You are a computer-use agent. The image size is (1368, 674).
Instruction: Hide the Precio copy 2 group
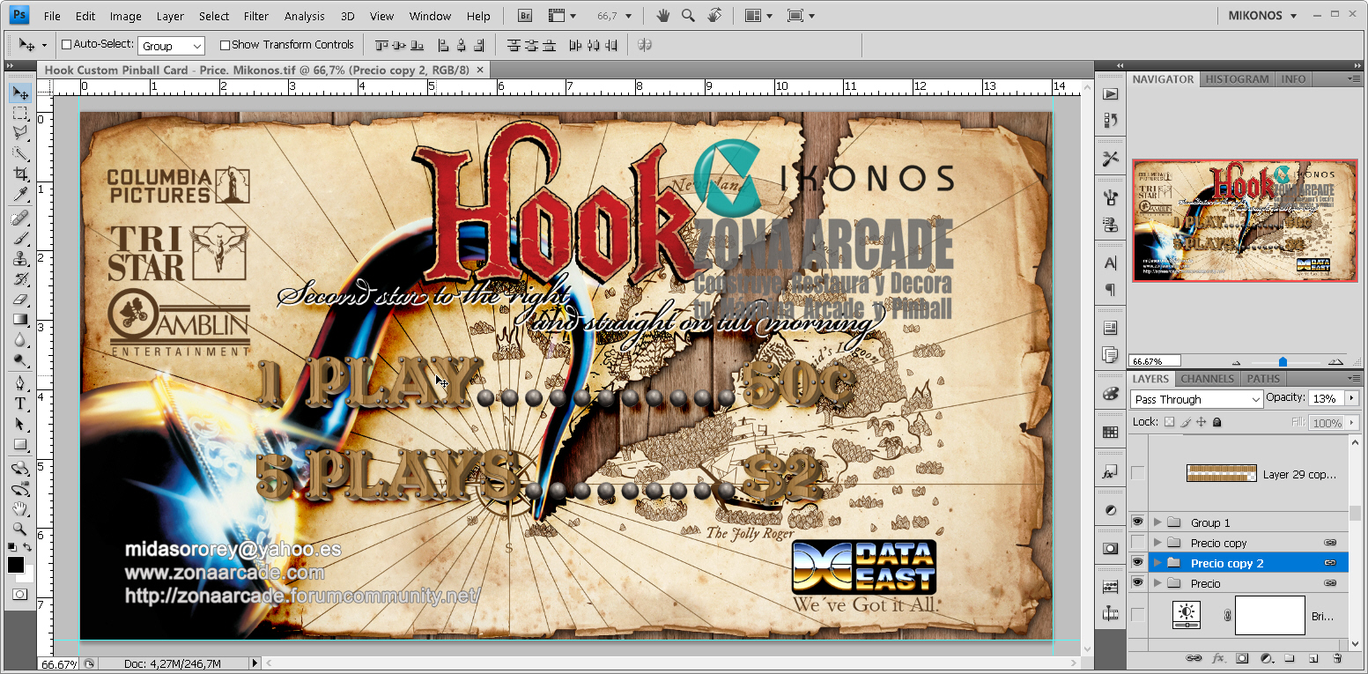coord(1138,562)
